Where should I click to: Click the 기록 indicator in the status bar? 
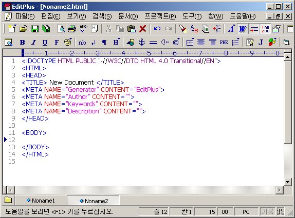pyautogui.click(x=268, y=212)
